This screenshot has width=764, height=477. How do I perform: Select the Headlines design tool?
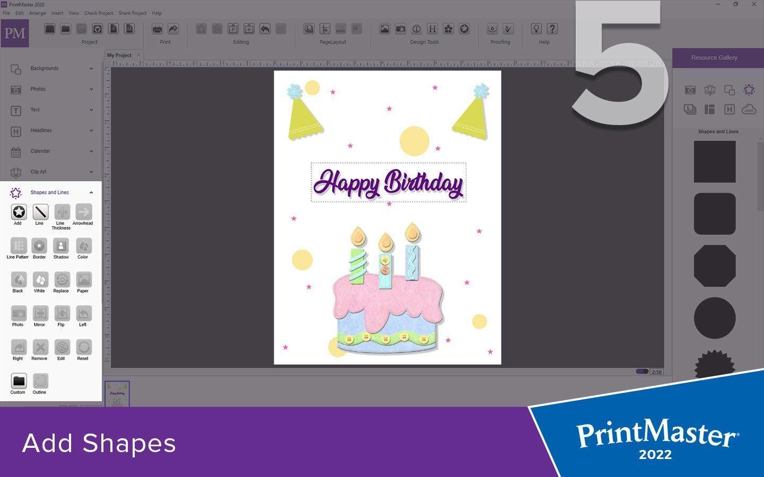tap(433, 29)
